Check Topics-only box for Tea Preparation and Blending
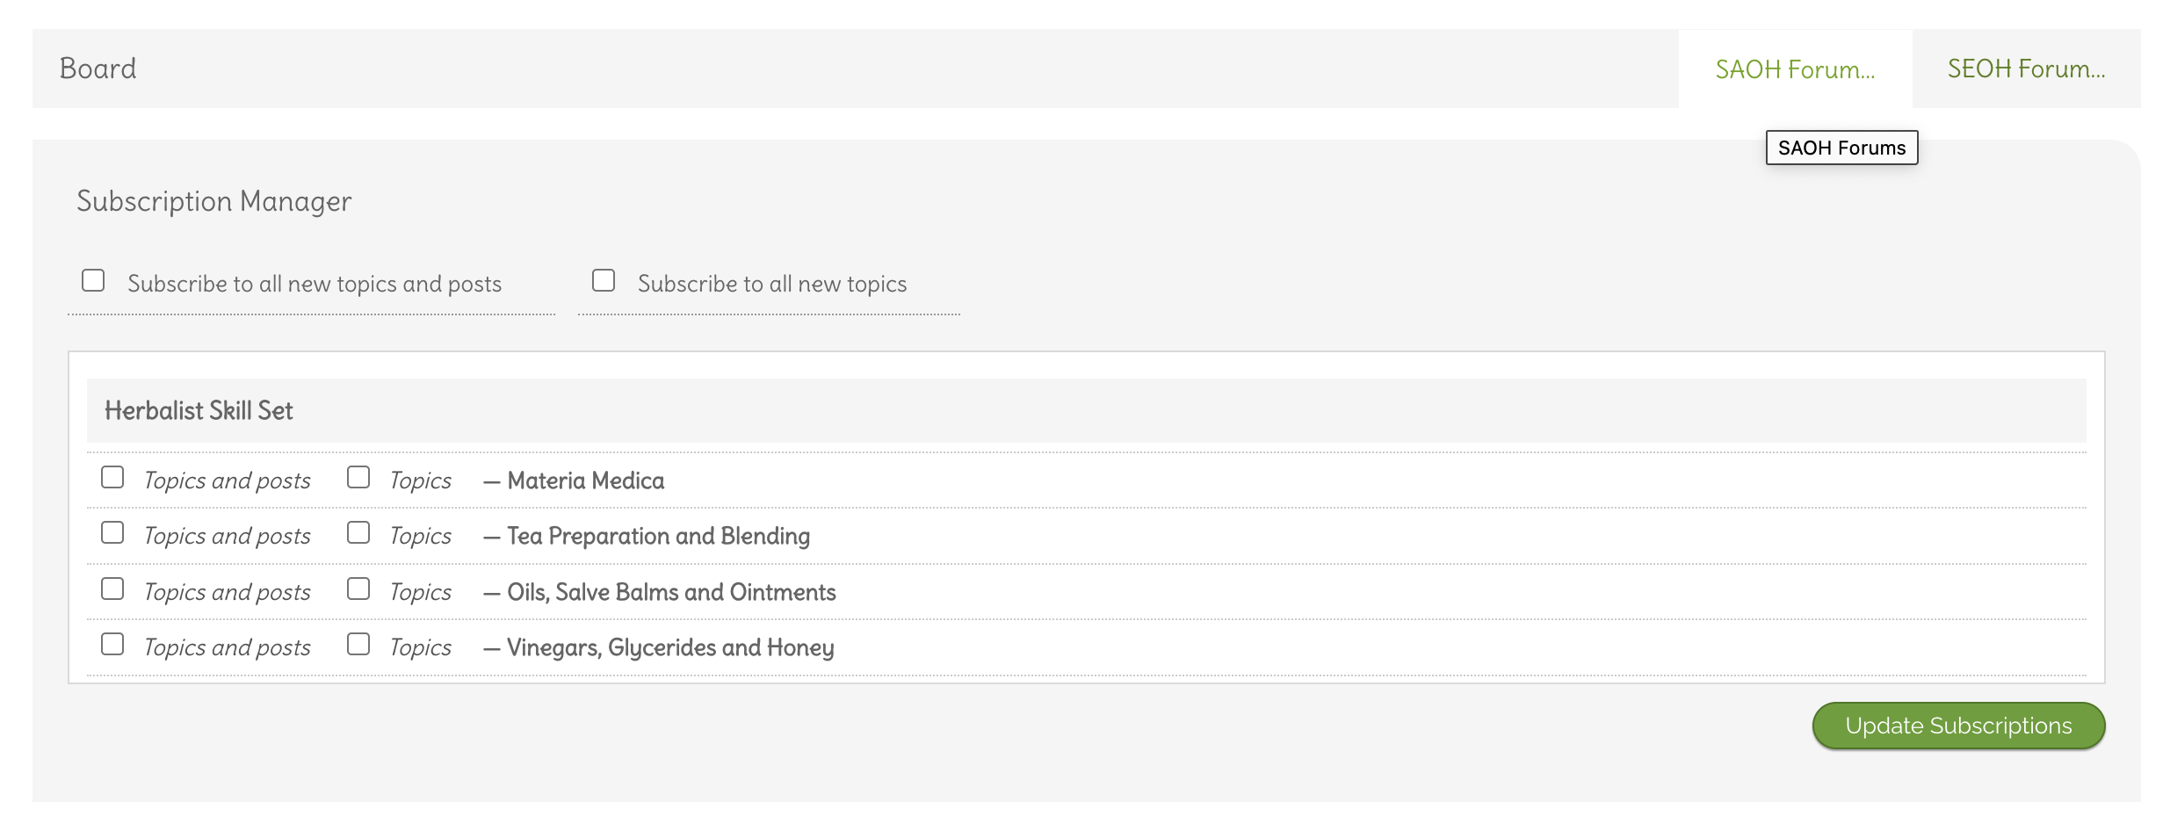Viewport: 2170px width, 838px height. tap(358, 533)
